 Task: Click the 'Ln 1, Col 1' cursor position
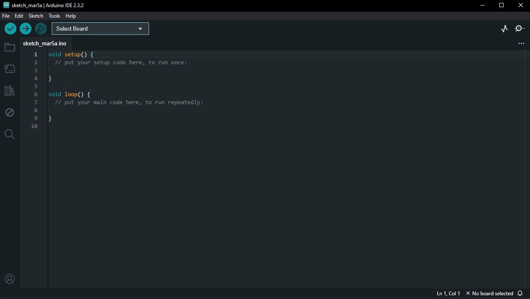[x=448, y=293]
